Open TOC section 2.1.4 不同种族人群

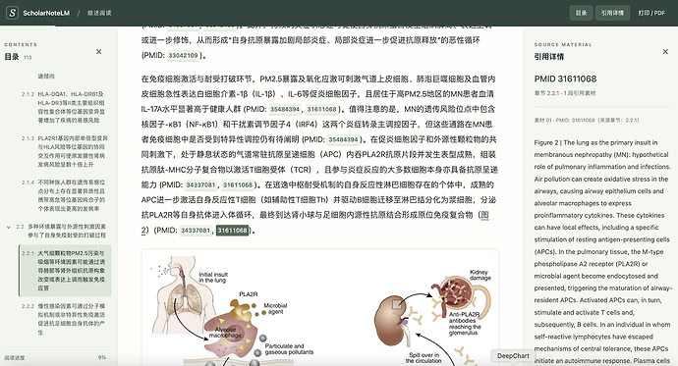[x=65, y=195]
